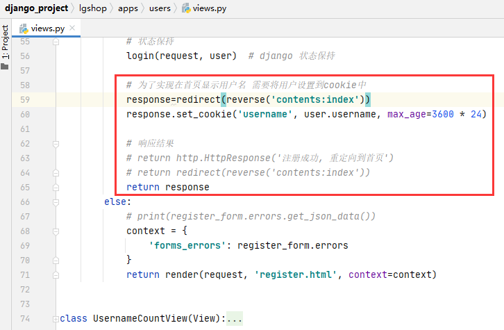Click the else: keyword

(117, 201)
